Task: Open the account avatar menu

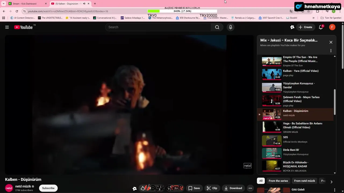Action: click(332, 27)
